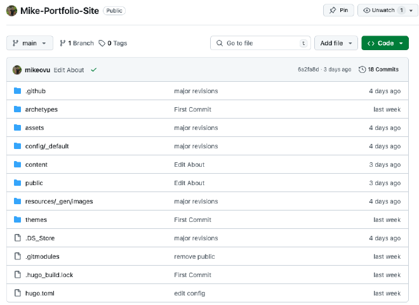419x305 pixels.
Task: Open the assets folder
Action: 34,128
